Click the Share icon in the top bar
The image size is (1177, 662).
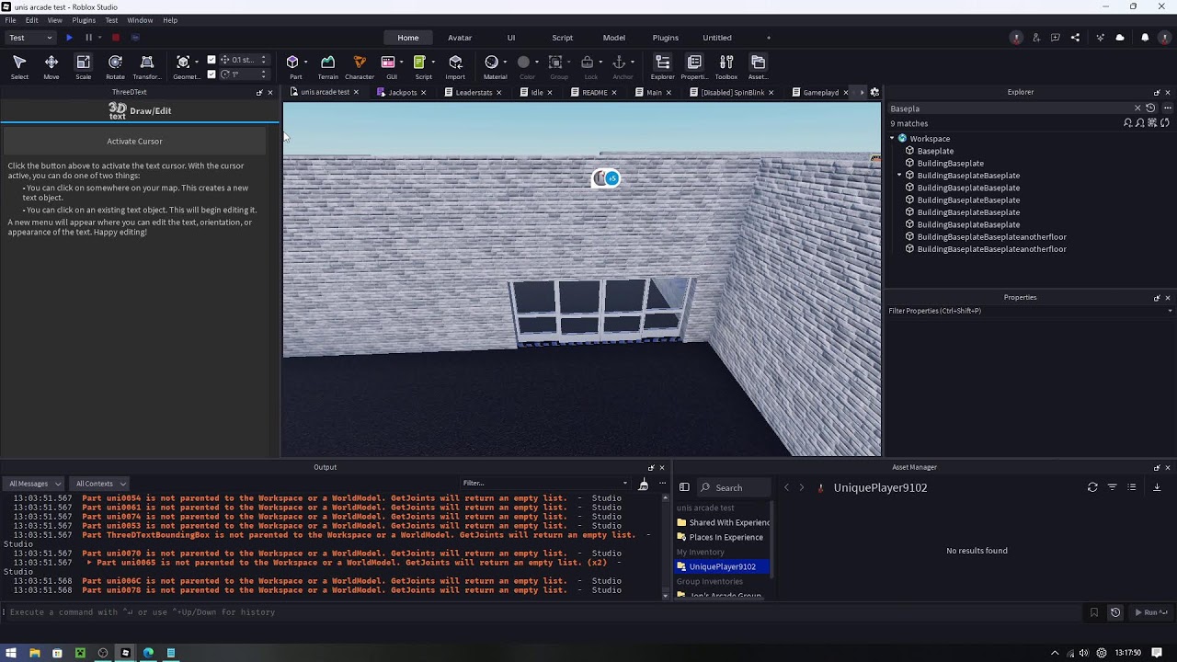[x=1075, y=38]
